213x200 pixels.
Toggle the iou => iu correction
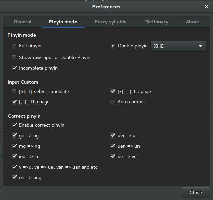coord(14,156)
